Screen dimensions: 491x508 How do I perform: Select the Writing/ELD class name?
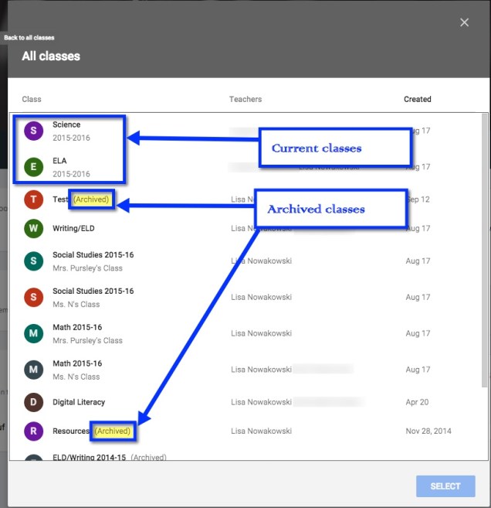click(x=74, y=229)
